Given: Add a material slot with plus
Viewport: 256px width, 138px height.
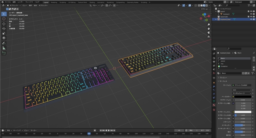Looking at the screenshot, I should point(254,58).
